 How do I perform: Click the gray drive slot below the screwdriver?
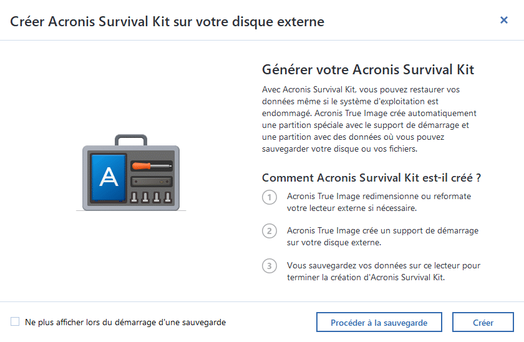(150, 182)
